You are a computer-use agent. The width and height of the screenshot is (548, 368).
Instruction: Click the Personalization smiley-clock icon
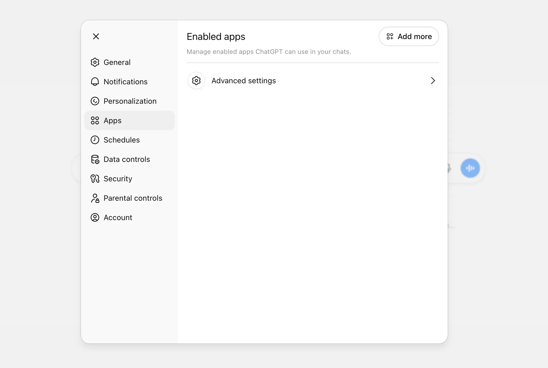[95, 101]
